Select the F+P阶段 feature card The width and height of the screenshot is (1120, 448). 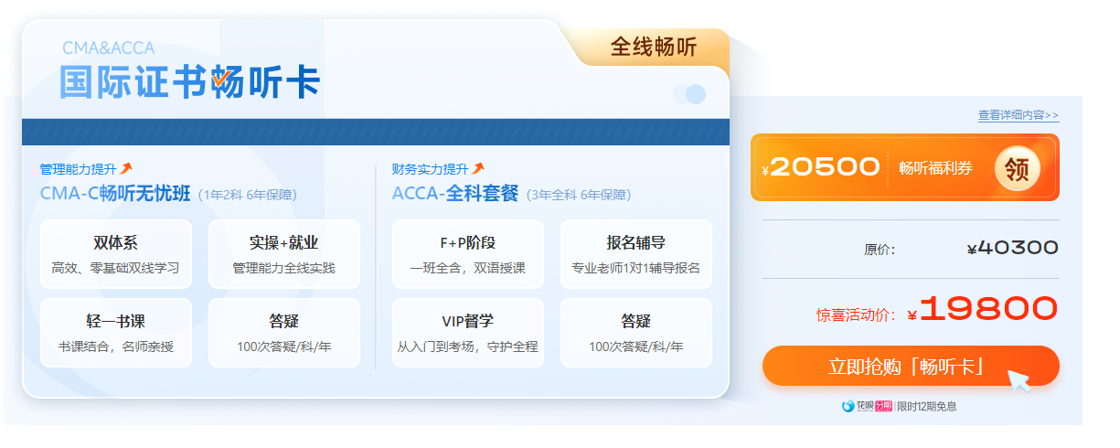(x=468, y=253)
